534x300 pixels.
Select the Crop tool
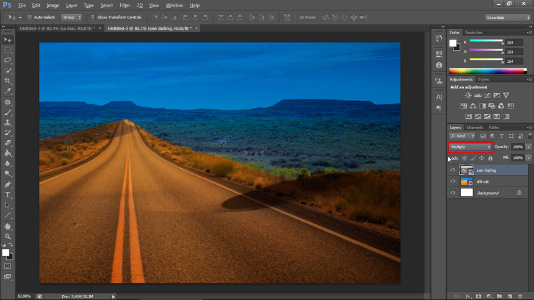click(8, 80)
